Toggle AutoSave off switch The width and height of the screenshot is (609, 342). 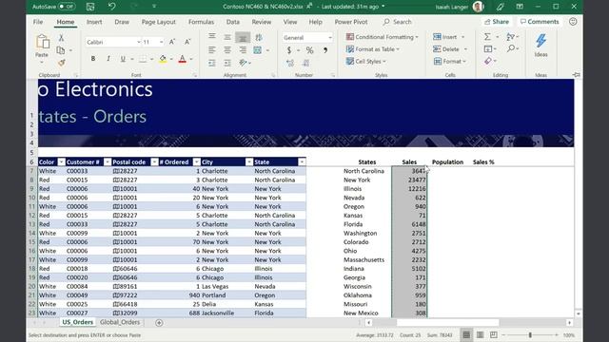pos(67,7)
